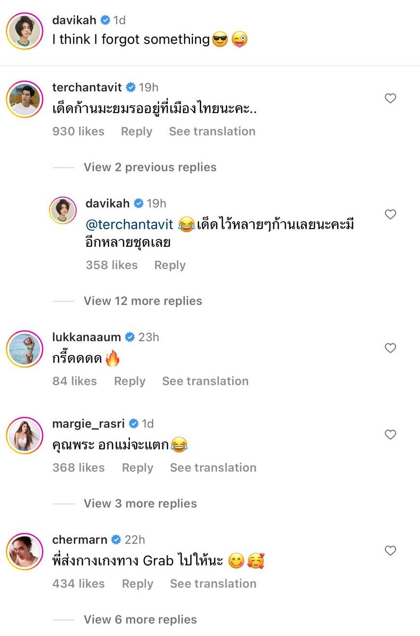420x636 pixels.
Task: Open terchantavit's profile avatar
Action: 25,99
